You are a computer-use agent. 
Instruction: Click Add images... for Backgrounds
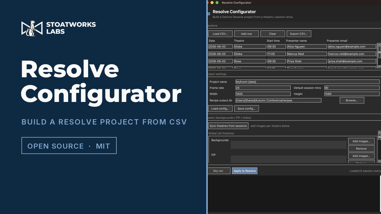361,141
